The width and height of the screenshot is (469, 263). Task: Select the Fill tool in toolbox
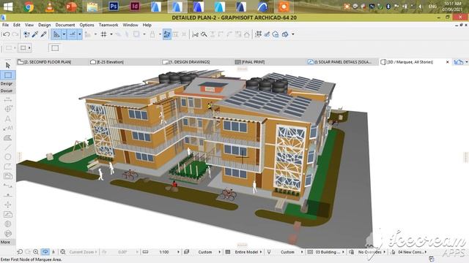(8, 138)
